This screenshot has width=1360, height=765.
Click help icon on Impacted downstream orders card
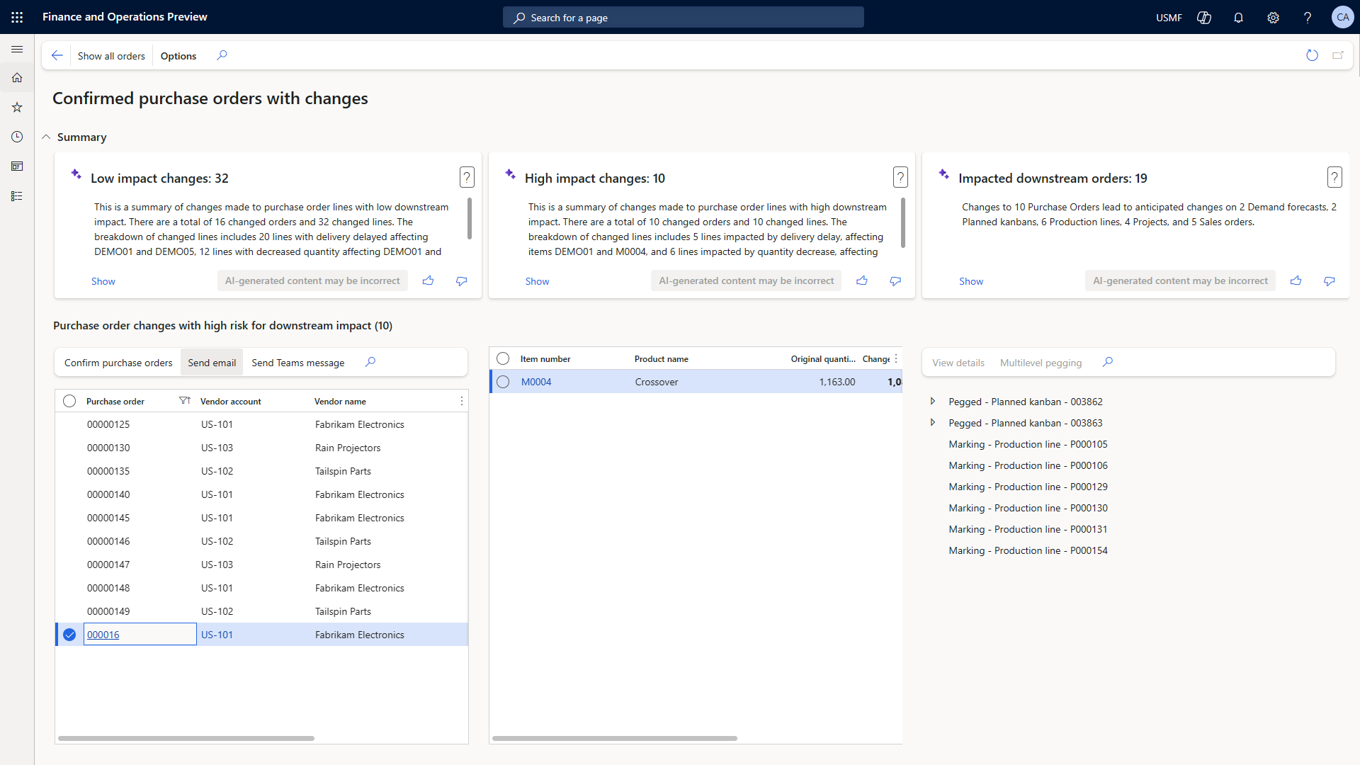coord(1334,177)
